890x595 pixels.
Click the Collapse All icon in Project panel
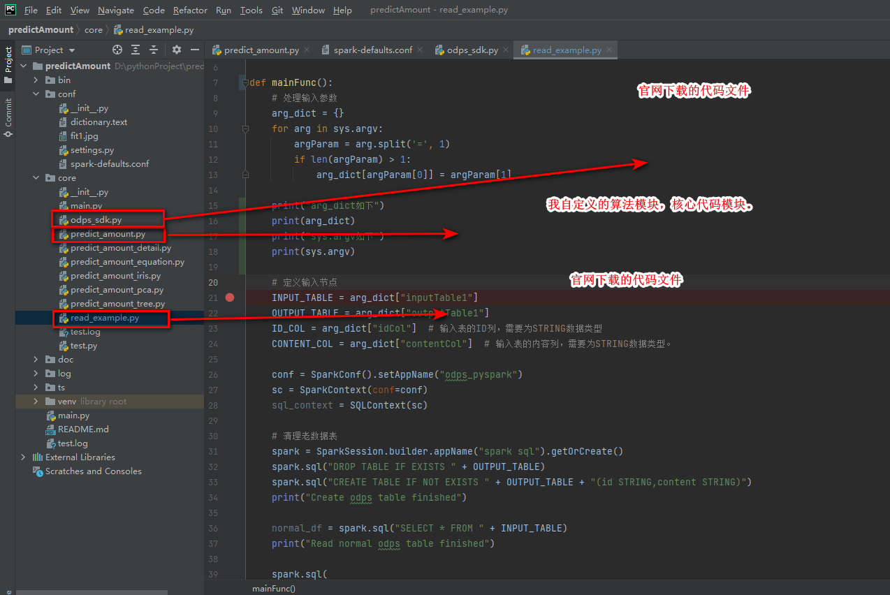(x=154, y=50)
